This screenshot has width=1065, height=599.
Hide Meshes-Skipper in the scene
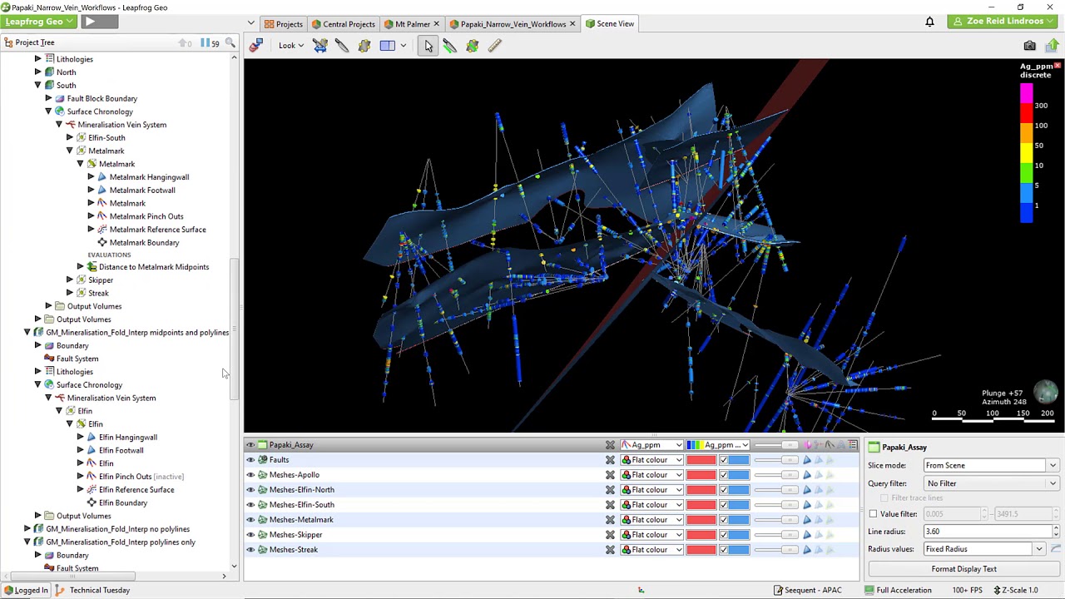[x=250, y=535]
